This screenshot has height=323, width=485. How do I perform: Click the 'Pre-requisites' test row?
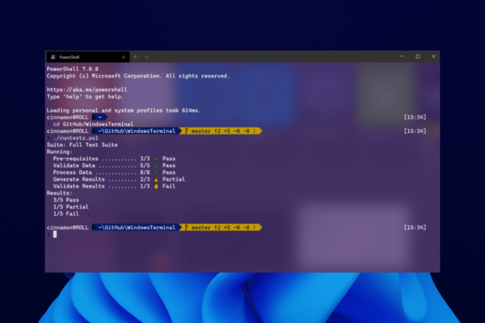click(x=114, y=159)
